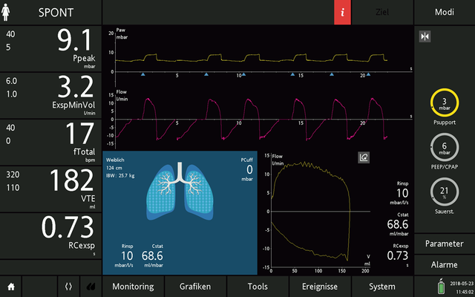
Task: Open the Parameter button
Action: click(445, 244)
